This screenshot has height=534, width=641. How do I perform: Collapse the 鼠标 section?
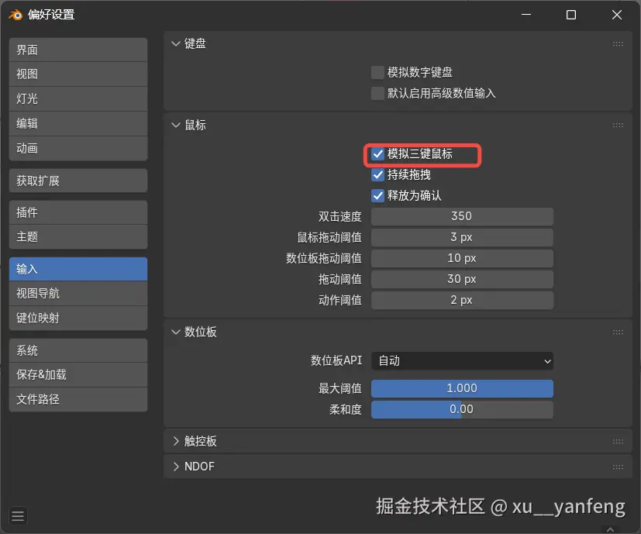coord(176,125)
